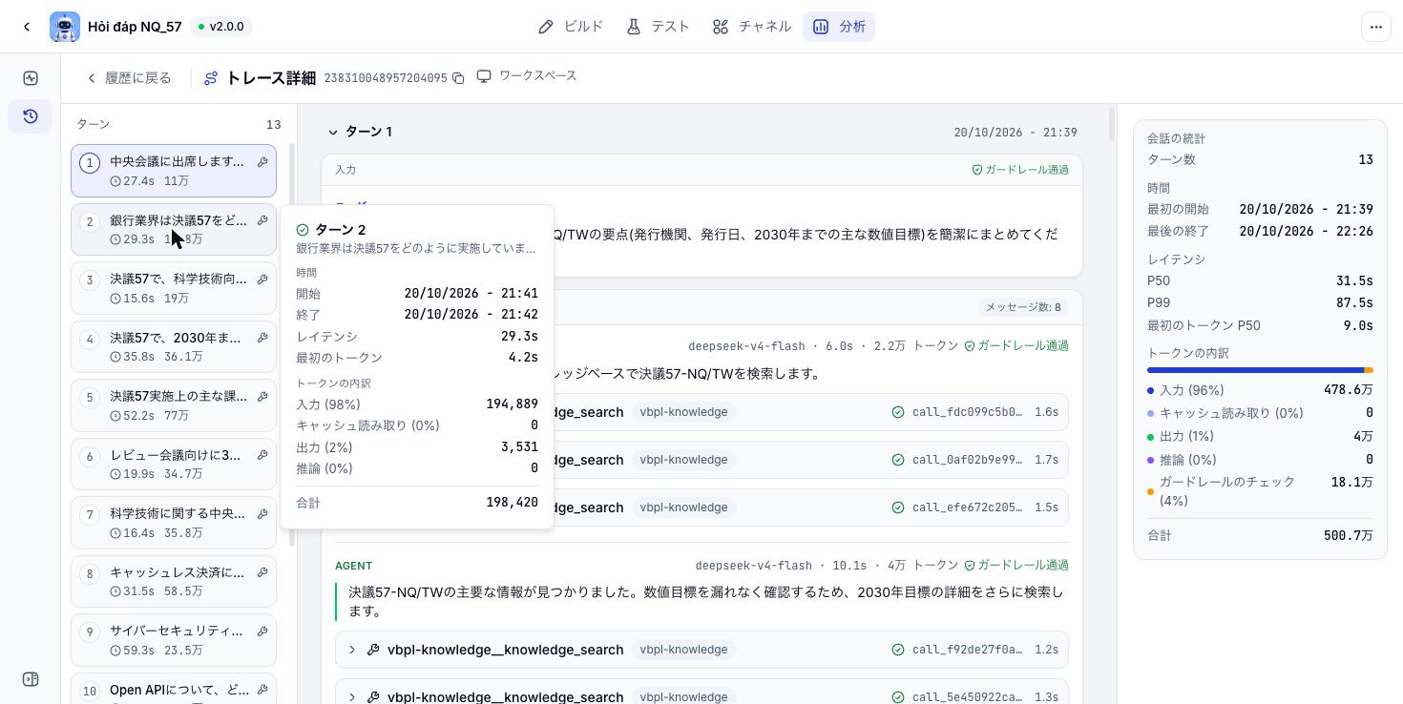
Task: Select the history clock icon in the left sidebar
Action: [x=31, y=116]
